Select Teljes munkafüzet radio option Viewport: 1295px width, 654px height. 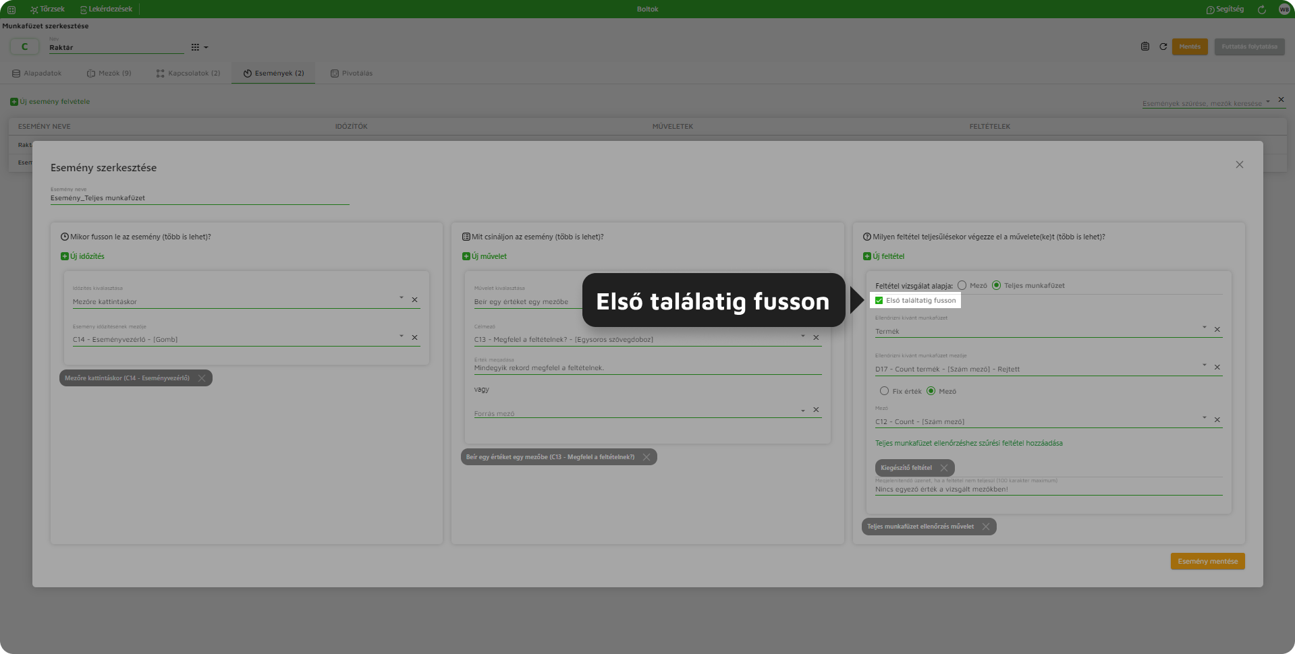click(997, 285)
